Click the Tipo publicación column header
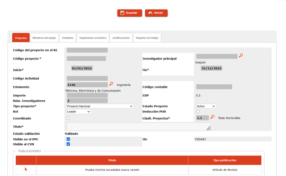This screenshot has height=176, width=286. [x=225, y=160]
